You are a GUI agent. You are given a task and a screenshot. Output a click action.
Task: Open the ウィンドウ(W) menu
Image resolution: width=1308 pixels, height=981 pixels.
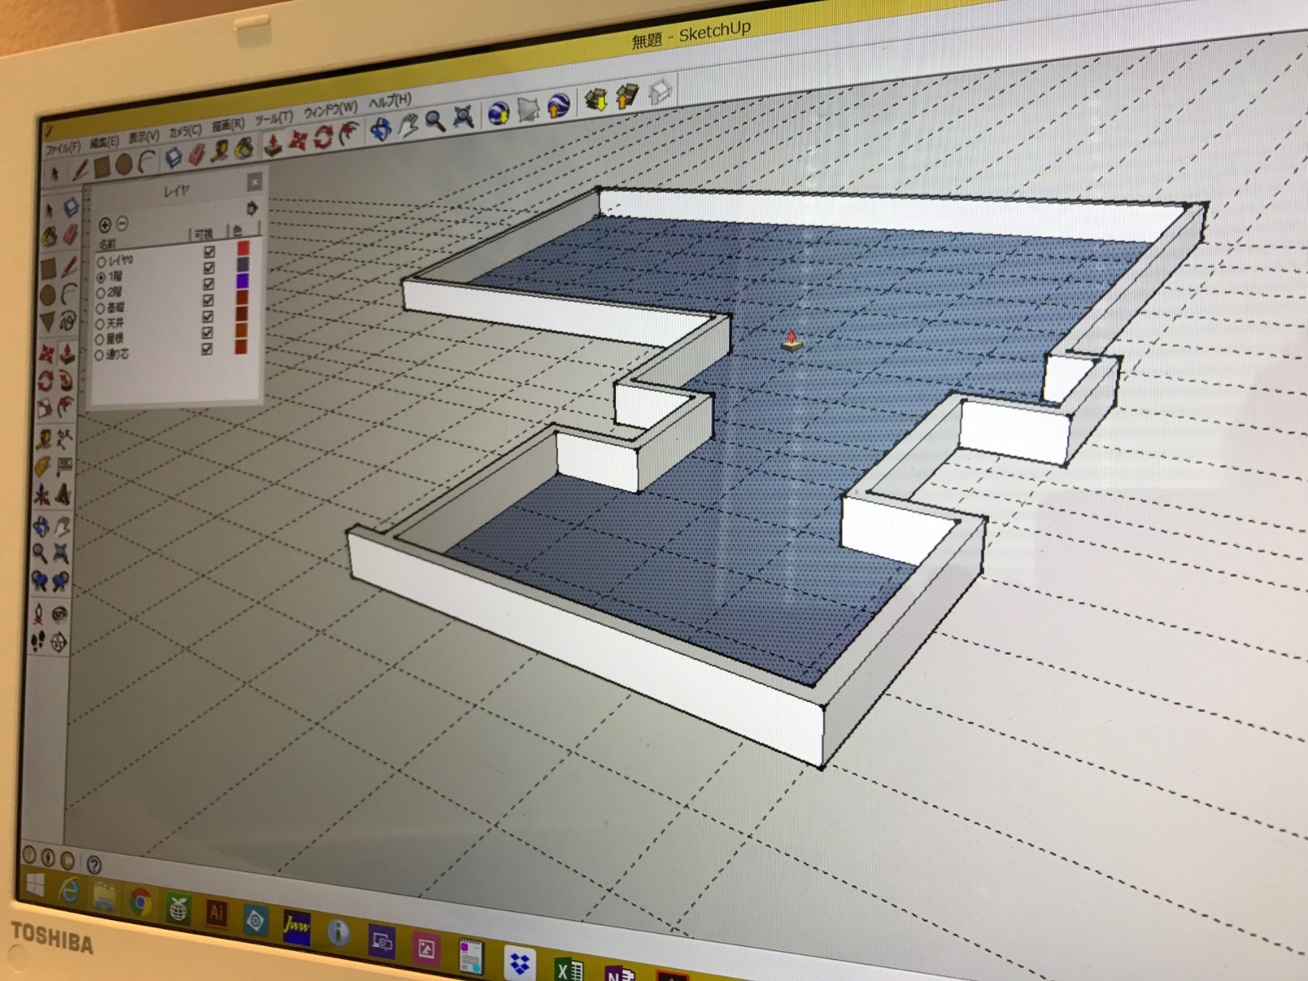click(x=330, y=110)
